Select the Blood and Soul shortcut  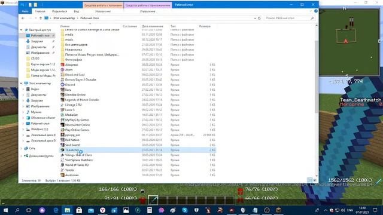click(x=75, y=75)
